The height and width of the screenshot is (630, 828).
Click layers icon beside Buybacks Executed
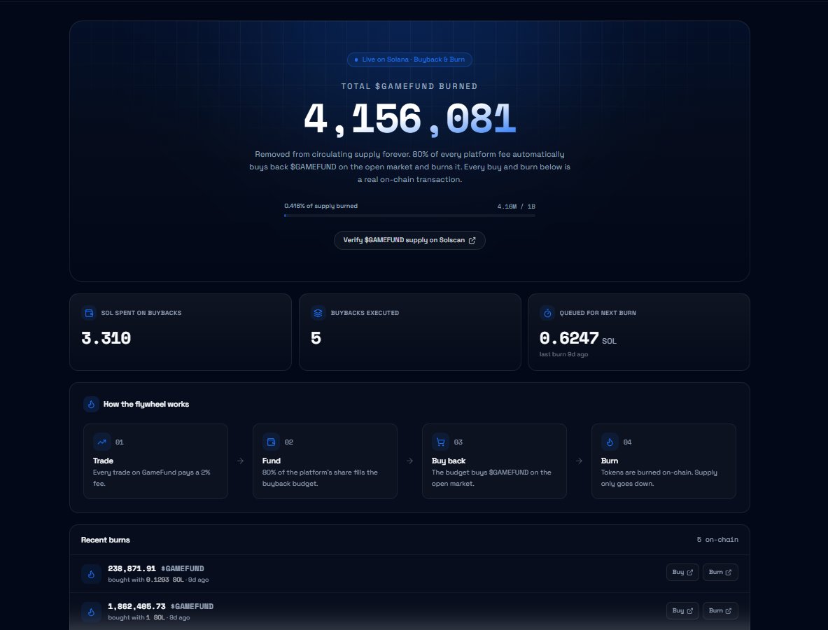(x=318, y=313)
